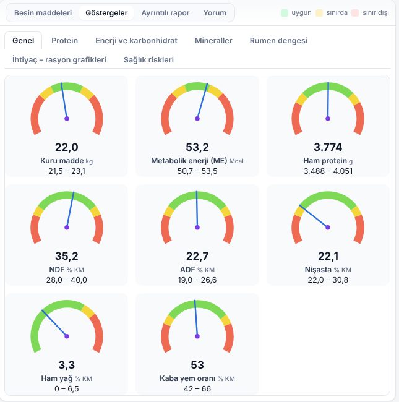Click the 22,7 ADF value
Screen dimensions: 399x402
coord(197,256)
